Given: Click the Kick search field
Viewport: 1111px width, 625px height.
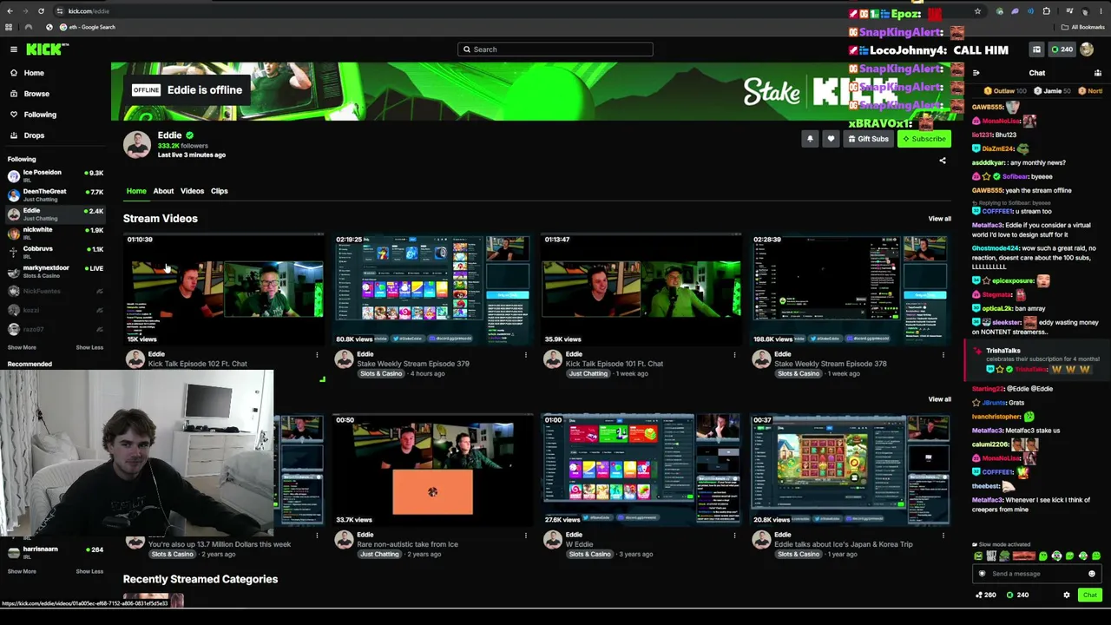Looking at the screenshot, I should [x=555, y=49].
